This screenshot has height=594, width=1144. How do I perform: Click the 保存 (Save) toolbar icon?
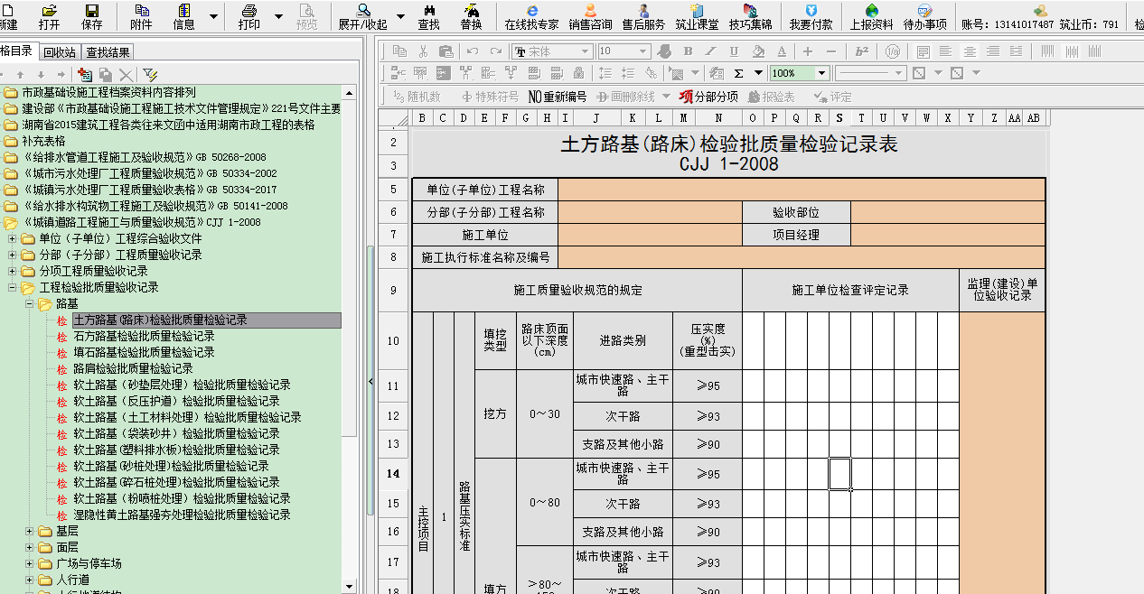[x=92, y=15]
